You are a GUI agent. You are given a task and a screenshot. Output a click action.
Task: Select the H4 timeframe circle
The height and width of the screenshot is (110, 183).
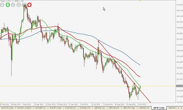[24, 5]
